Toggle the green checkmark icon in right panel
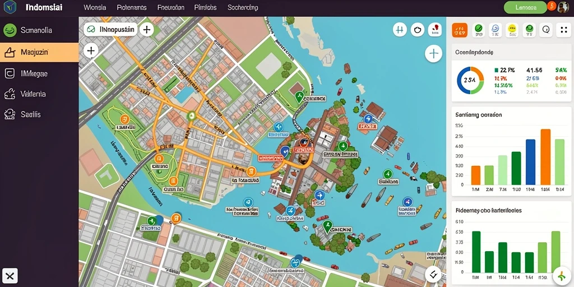Viewport: 574px width, 287px height. click(x=478, y=30)
